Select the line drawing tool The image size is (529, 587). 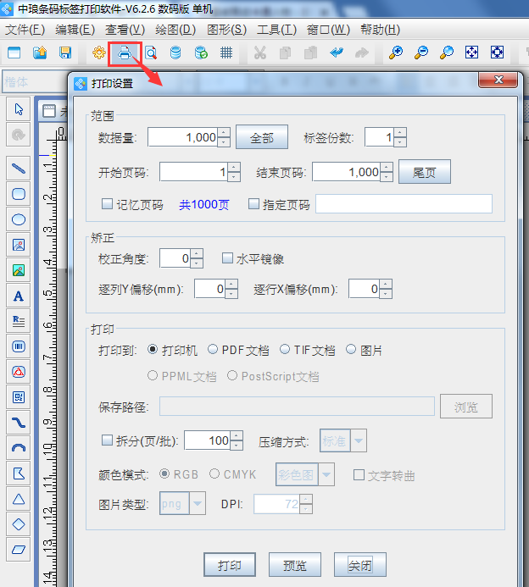(x=19, y=169)
